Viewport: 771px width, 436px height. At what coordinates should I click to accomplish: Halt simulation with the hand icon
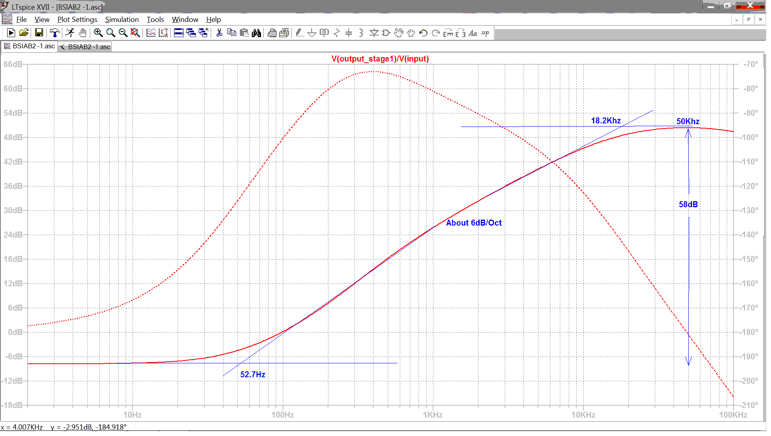click(x=83, y=33)
